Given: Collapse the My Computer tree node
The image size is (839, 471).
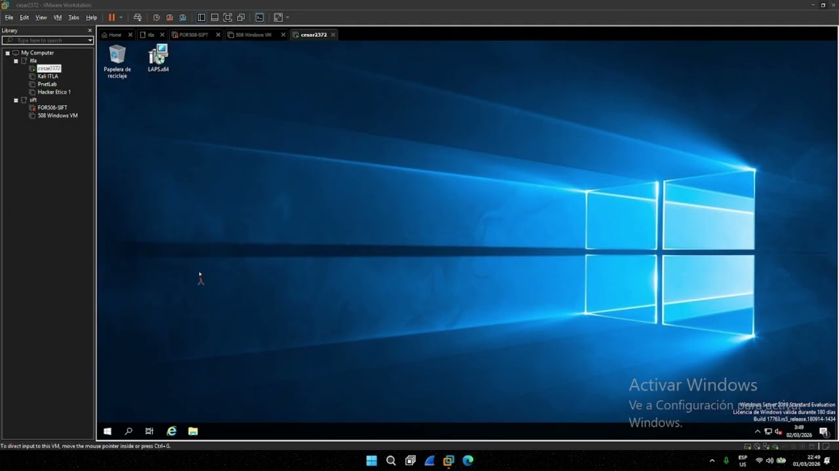Looking at the screenshot, I should (x=7, y=53).
